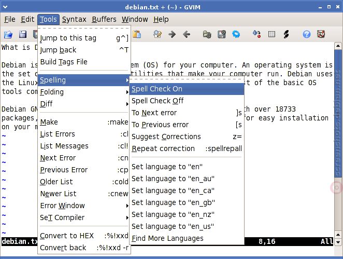Choose Next Error
Image resolution: width=343 pixels, height=259 pixels.
point(84,158)
